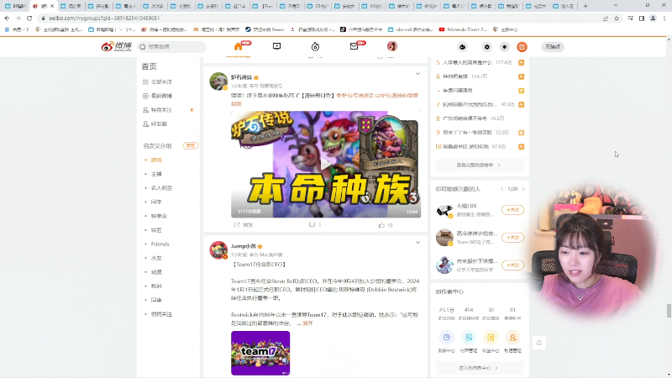Open the hot trending flame icon
Image resolution: width=672 pixels, height=378 pixels.
316,46
